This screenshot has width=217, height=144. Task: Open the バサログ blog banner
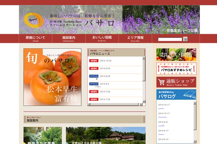[176, 95]
